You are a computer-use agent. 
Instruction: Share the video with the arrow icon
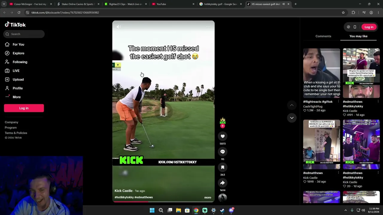(223, 183)
